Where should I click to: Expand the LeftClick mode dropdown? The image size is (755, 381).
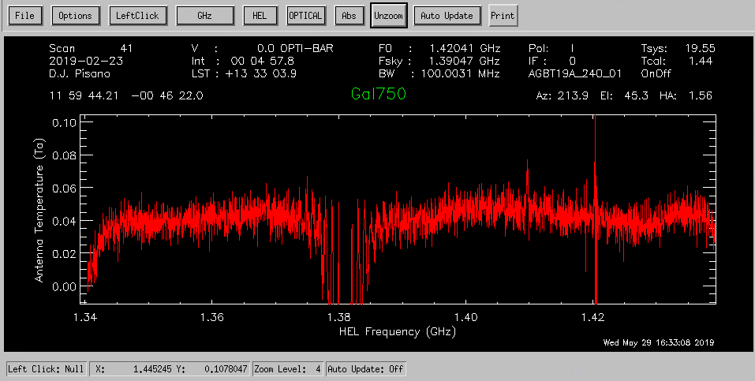136,16
